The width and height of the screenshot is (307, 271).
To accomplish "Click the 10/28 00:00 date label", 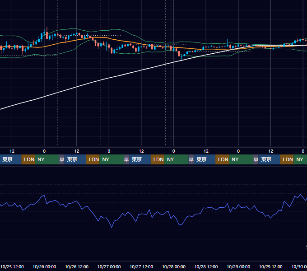I will pos(174,266).
